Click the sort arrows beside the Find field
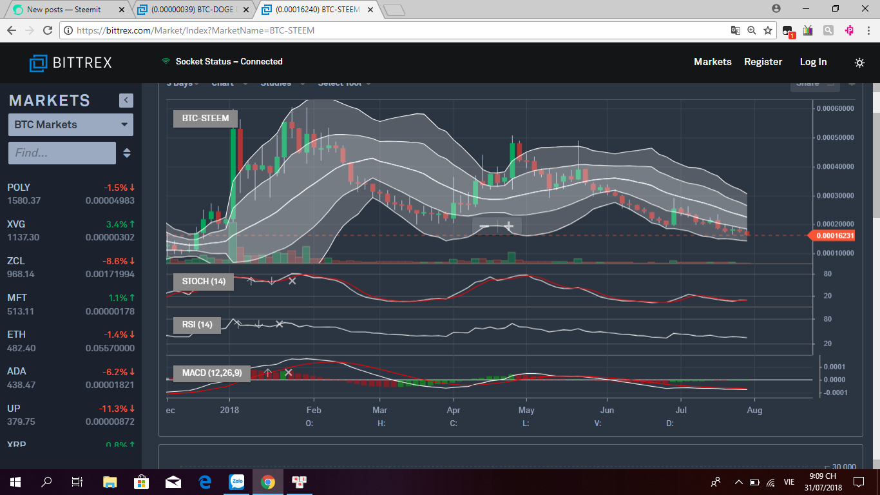 pyautogui.click(x=127, y=153)
